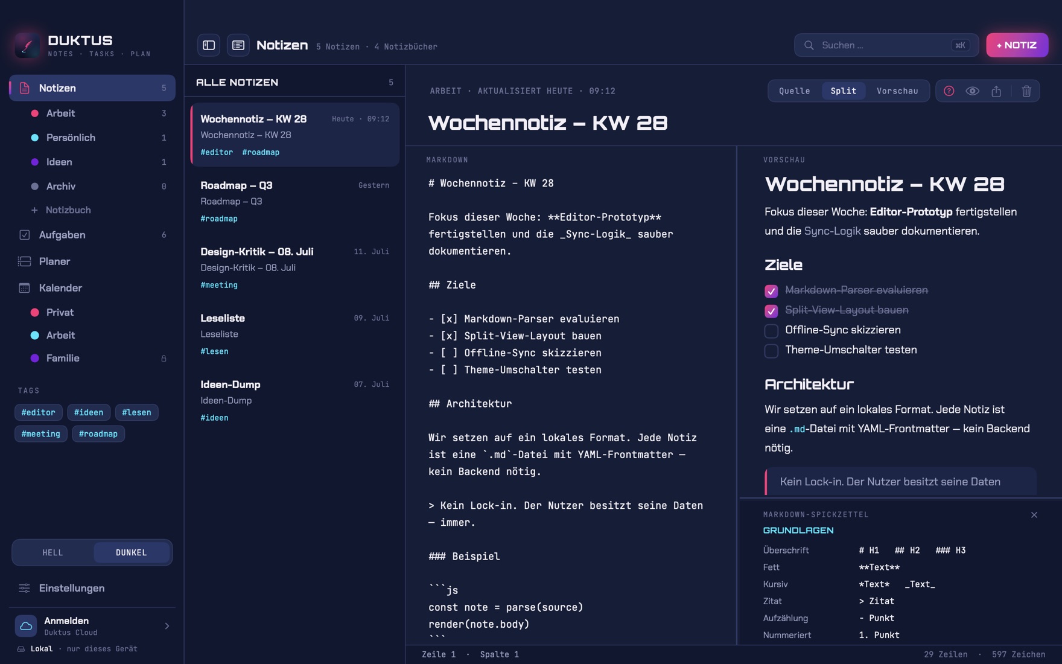The height and width of the screenshot is (664, 1062).
Task: Filter by #meeting tag chip
Action: coord(41,434)
